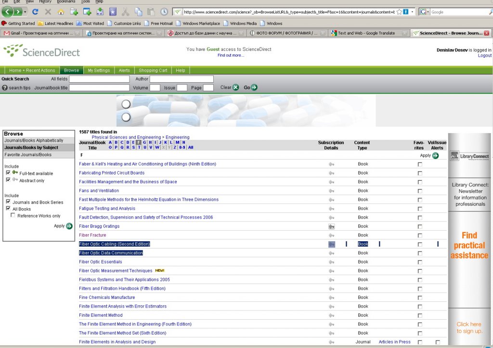Screen dimensions: 493x348
Task: Click the All fields search input
Action: click(x=99, y=79)
